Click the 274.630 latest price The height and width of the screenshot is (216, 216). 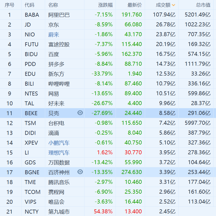click(132, 172)
